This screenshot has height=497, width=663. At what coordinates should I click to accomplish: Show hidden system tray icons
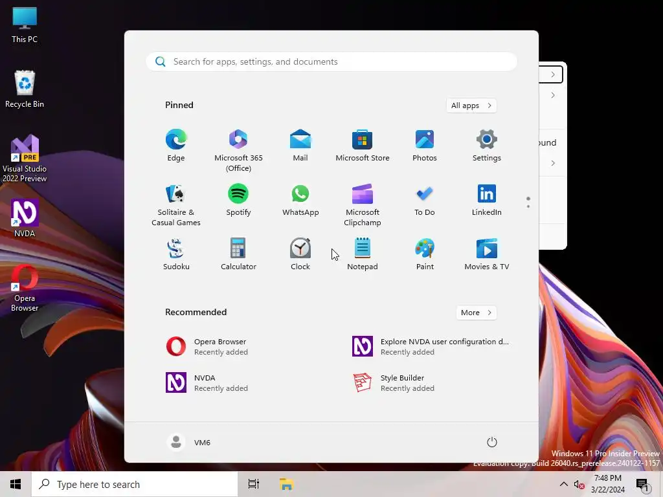[x=564, y=484]
